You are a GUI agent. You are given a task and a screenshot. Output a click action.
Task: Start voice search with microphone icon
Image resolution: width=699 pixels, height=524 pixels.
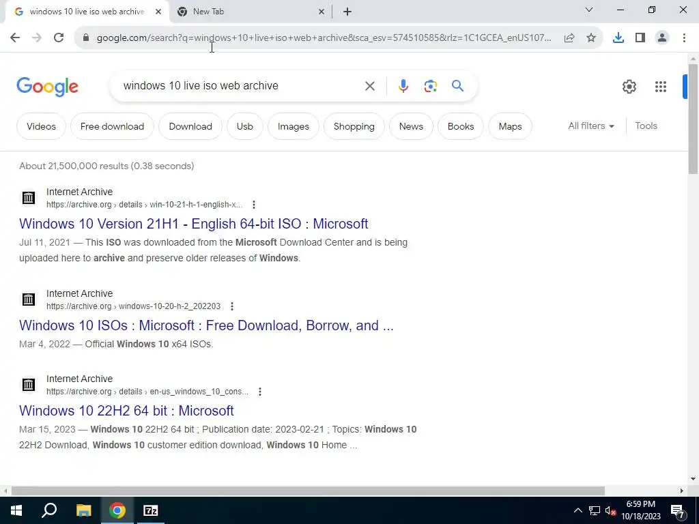[x=403, y=86]
